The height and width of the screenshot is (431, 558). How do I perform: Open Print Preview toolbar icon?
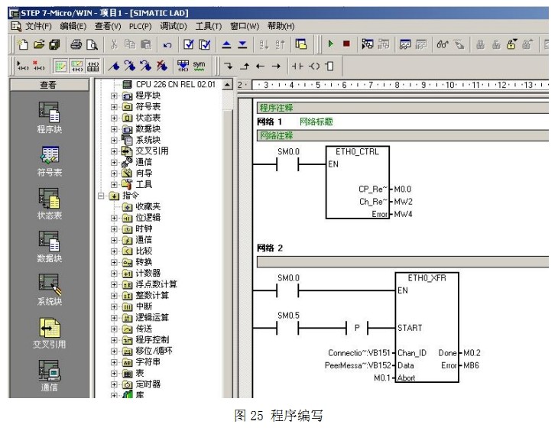(92, 44)
